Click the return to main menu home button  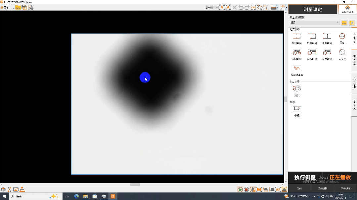347,9
